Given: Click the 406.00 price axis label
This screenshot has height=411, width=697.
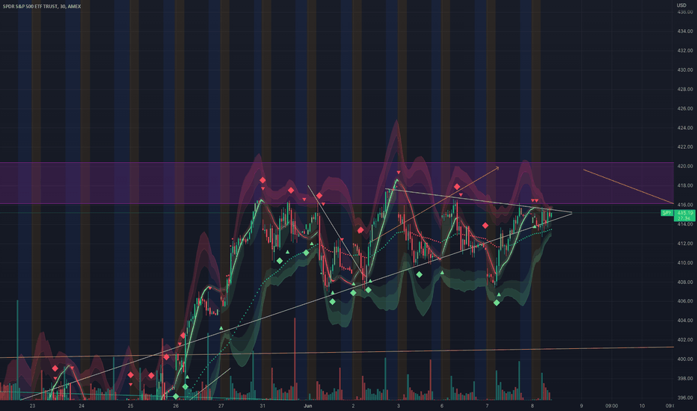Looking at the screenshot, I should pos(685,301).
